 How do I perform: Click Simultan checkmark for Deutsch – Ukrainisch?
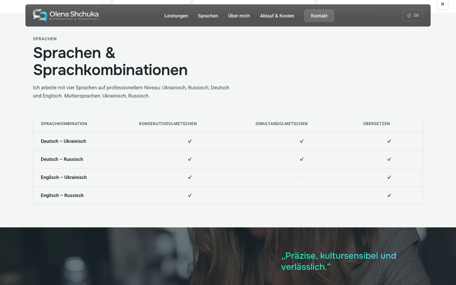(x=302, y=141)
